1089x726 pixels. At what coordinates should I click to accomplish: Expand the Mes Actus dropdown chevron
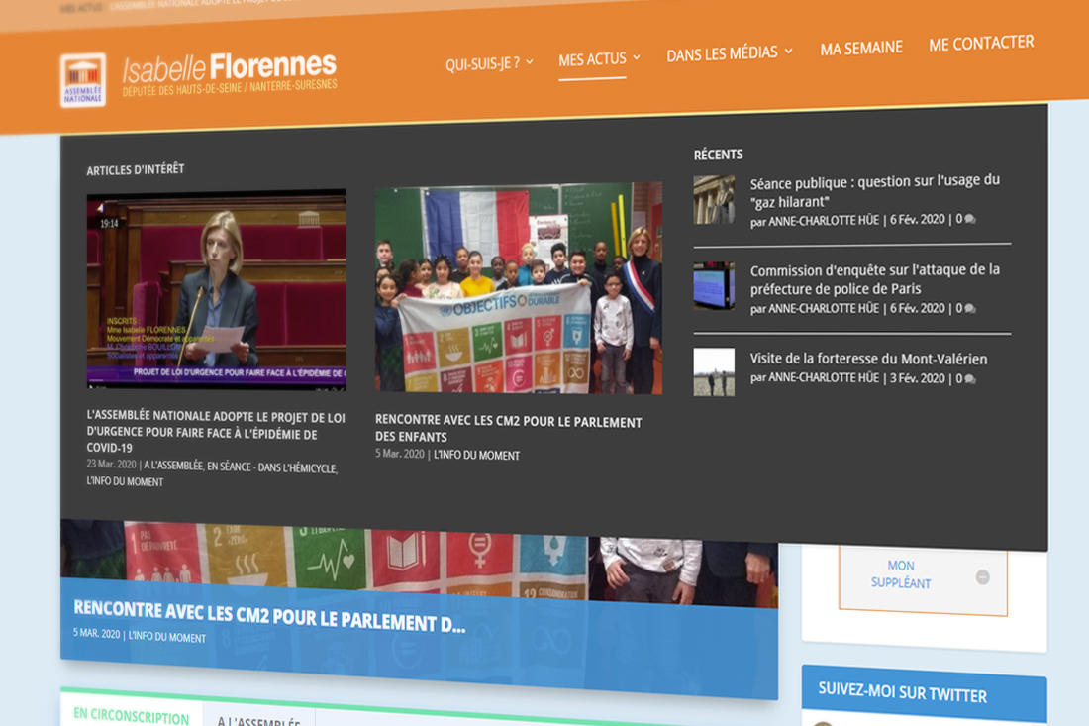click(637, 57)
